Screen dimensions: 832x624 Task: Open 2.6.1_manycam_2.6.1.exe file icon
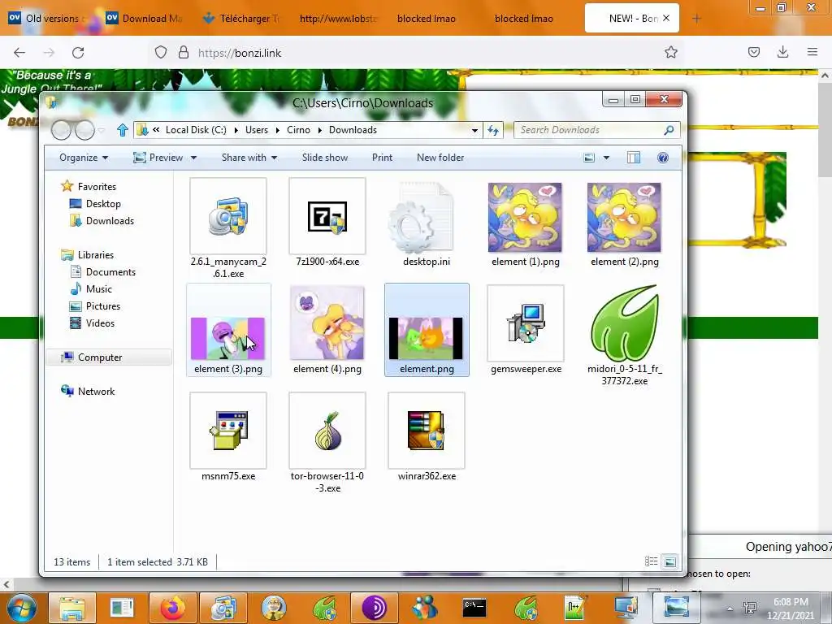tap(228, 216)
